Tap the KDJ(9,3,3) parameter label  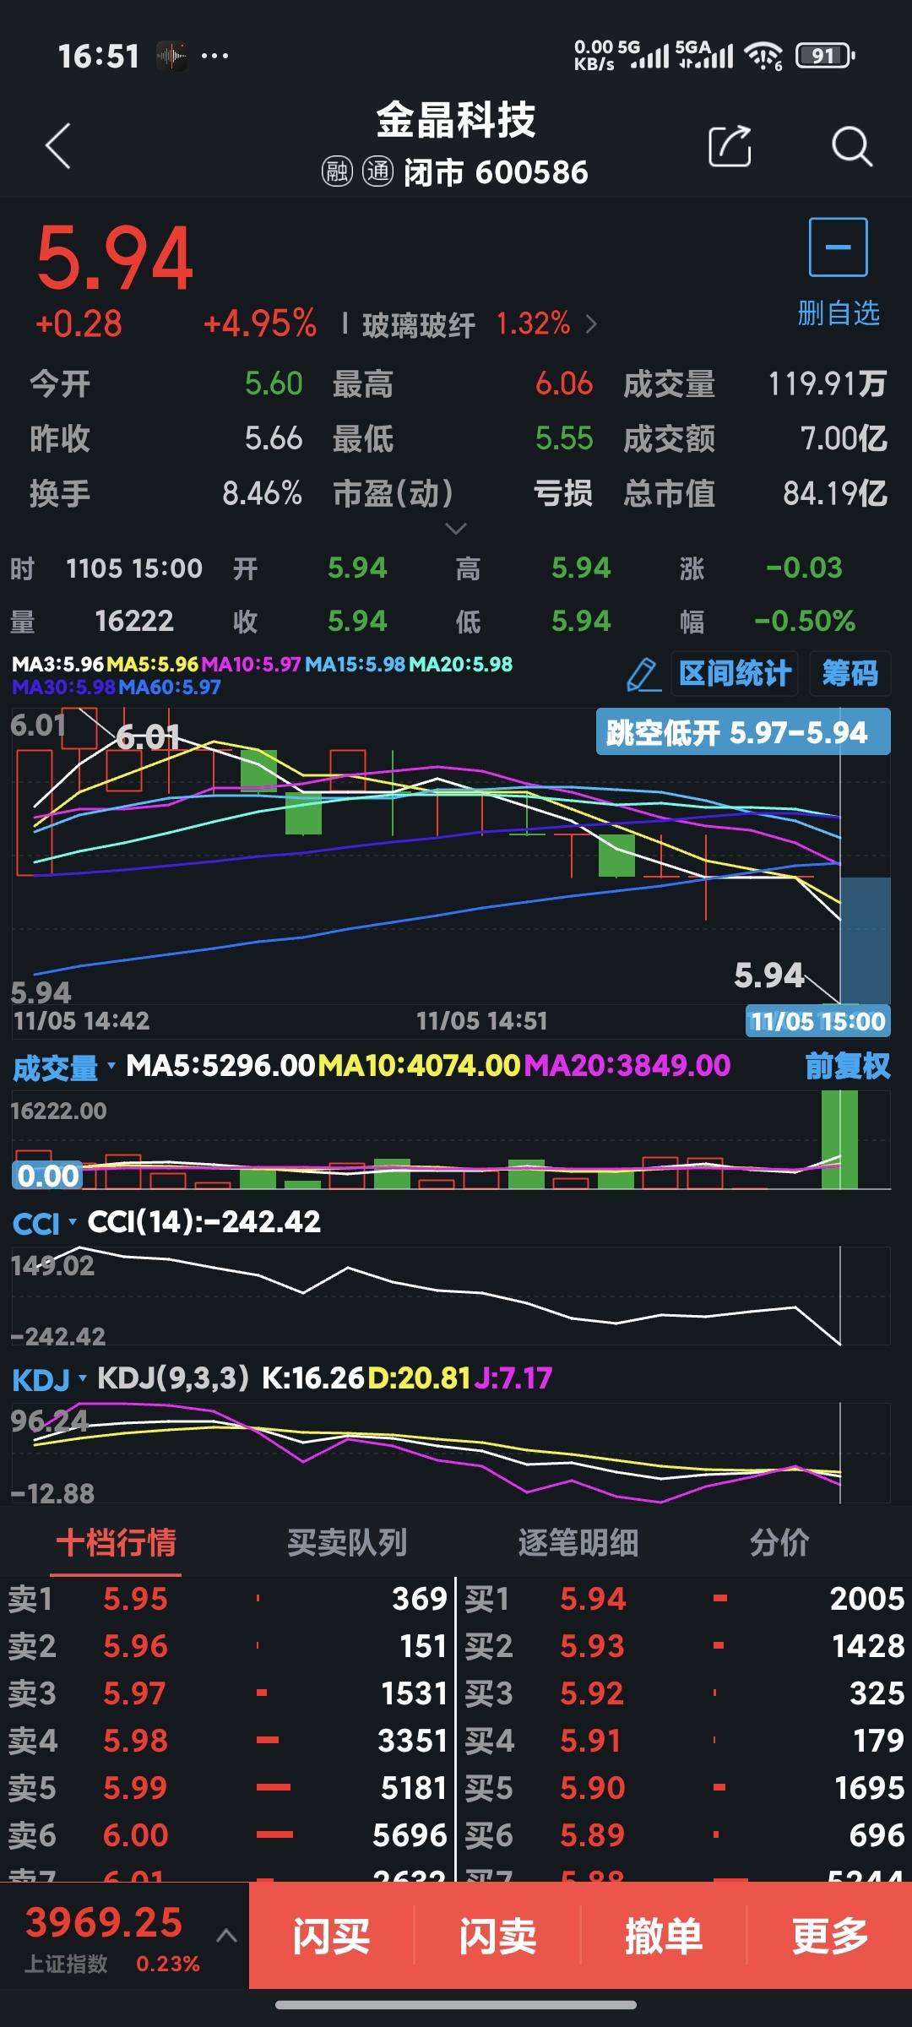[x=173, y=1378]
